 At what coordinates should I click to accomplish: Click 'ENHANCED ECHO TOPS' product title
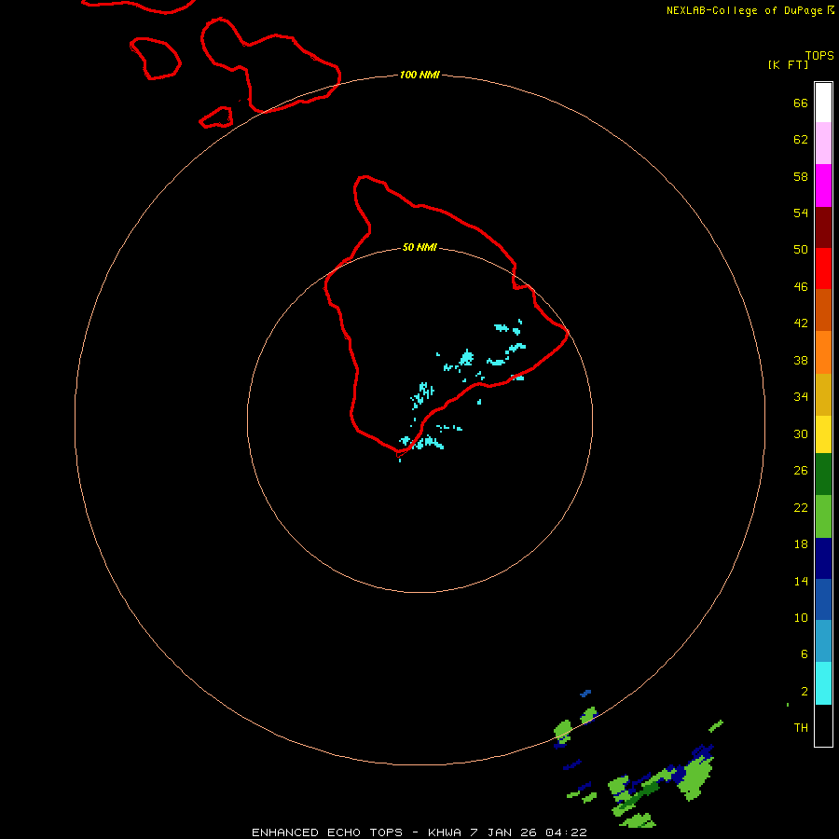pyautogui.click(x=327, y=832)
